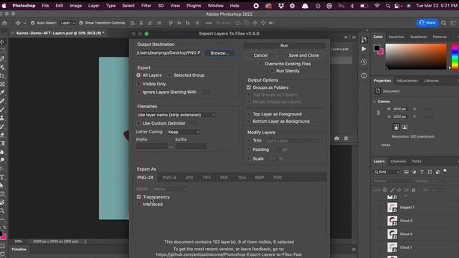Viewport: 459px width, 258px height.
Task: Toggle Use Custom Delimiter checkbox
Action: (138, 123)
